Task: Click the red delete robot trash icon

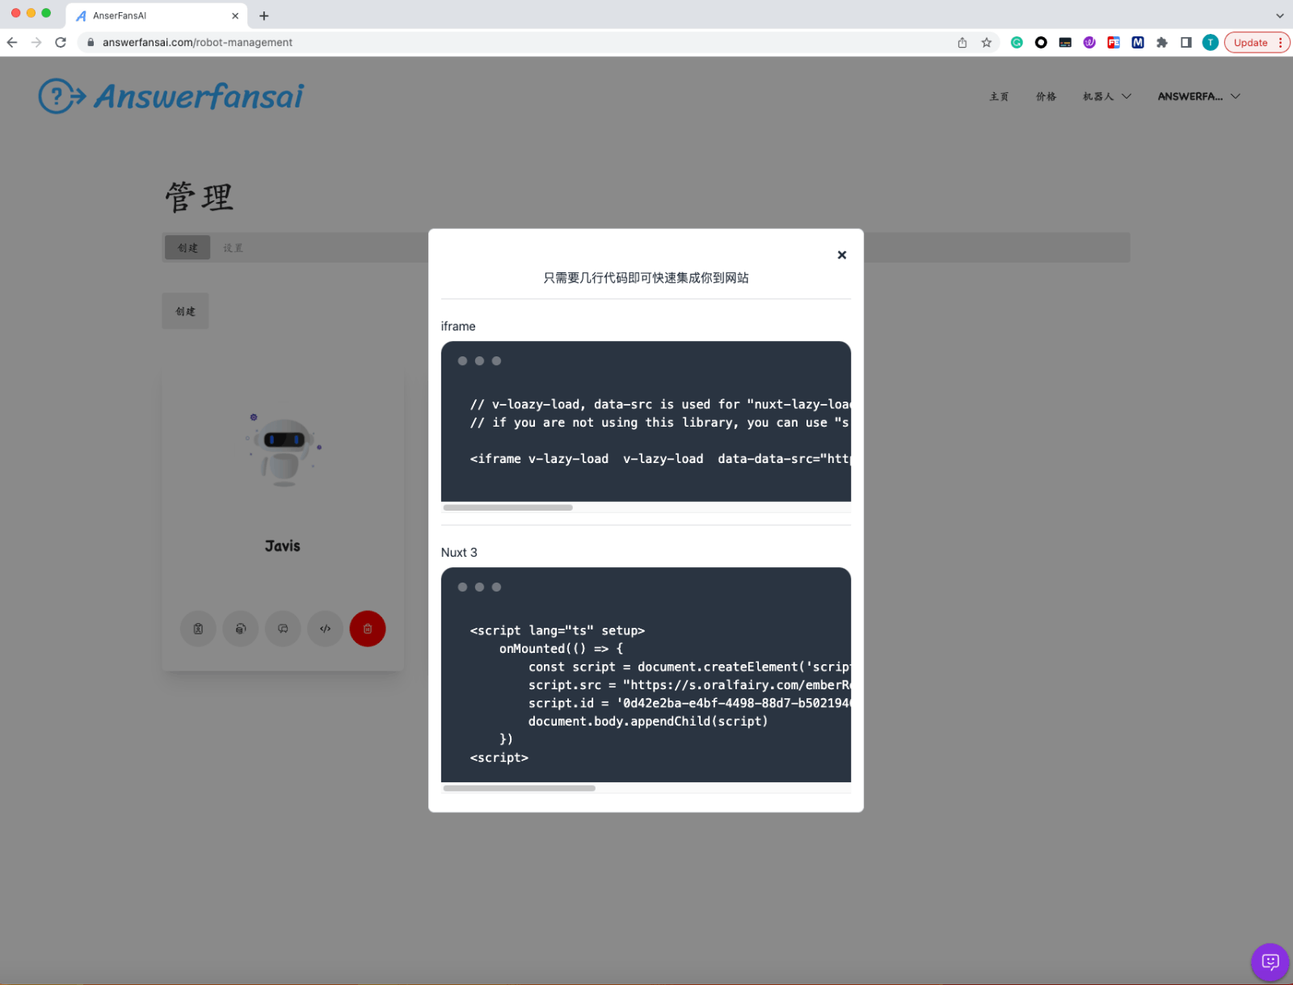Action: [367, 629]
